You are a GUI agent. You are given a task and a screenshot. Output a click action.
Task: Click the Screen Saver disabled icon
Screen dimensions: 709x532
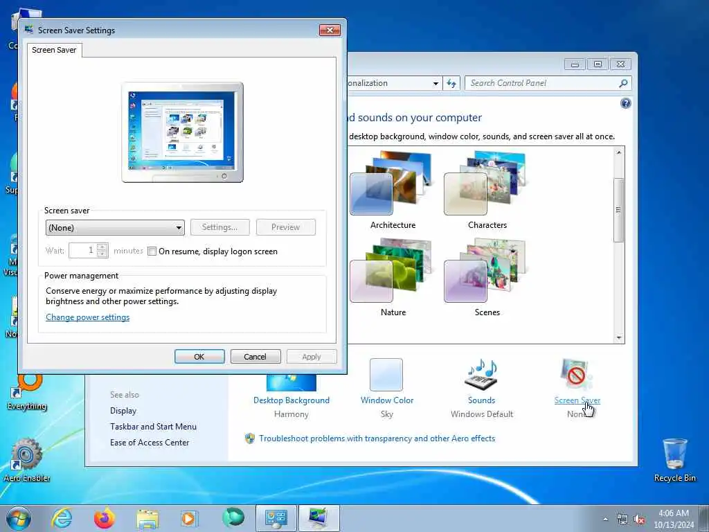[575, 375]
